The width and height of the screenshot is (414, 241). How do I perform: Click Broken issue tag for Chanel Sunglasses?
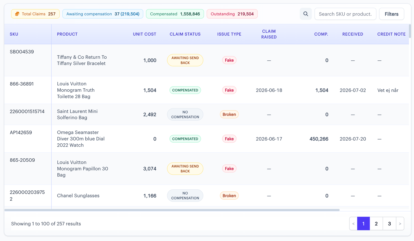pyautogui.click(x=229, y=196)
